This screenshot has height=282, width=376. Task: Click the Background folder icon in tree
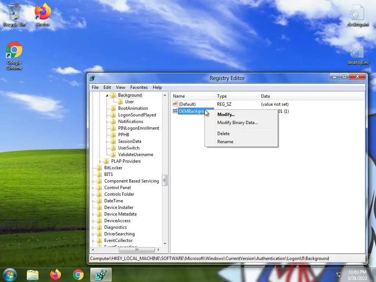113,95
